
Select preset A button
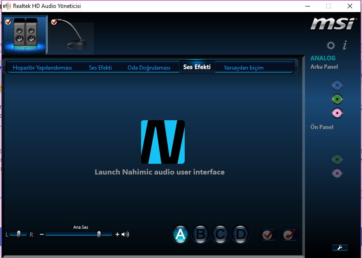pos(181,234)
